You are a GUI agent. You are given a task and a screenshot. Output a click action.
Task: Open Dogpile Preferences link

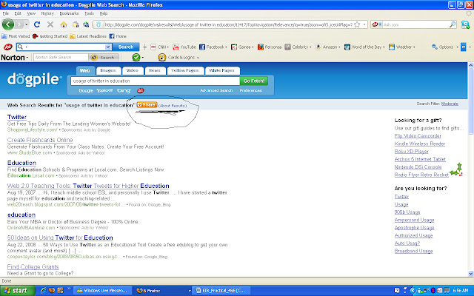pyautogui.click(x=250, y=90)
